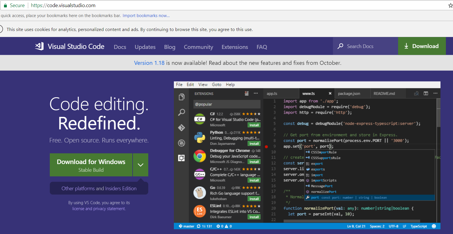This screenshot has width=453, height=234.
Task: Open the Source Control git icon
Action: tap(182, 128)
